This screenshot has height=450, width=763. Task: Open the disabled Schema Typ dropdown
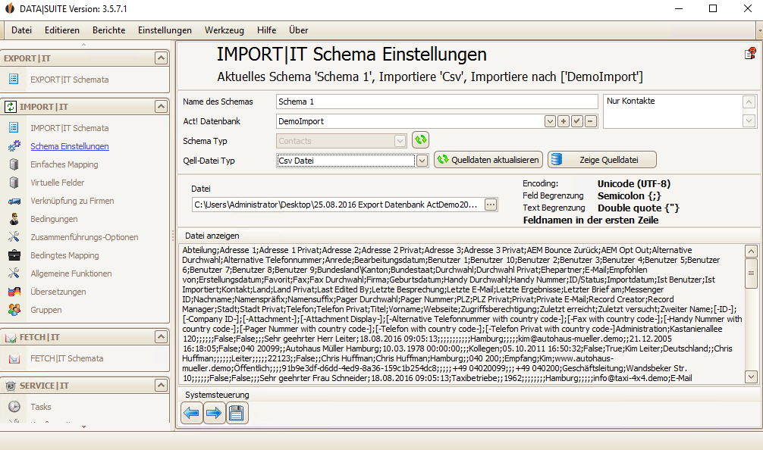click(400, 141)
